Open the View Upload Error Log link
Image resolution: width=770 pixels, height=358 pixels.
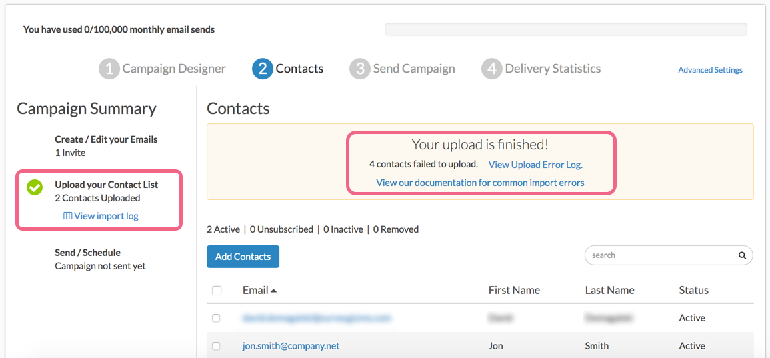[535, 165]
